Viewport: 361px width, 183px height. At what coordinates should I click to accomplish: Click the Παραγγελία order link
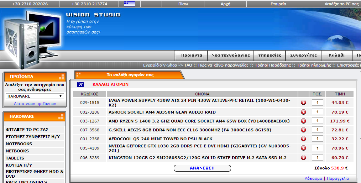click(338, 178)
